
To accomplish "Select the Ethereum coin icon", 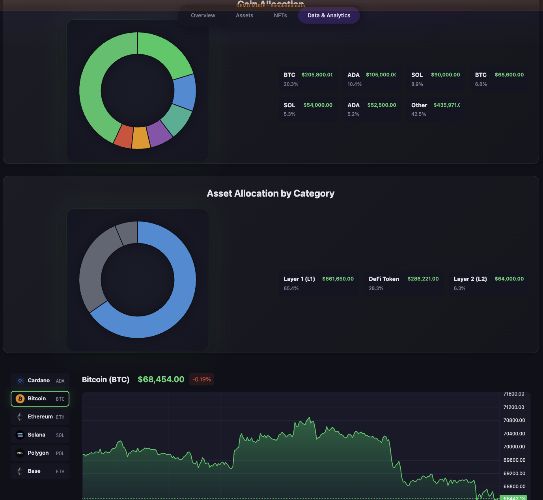I will (x=19, y=416).
